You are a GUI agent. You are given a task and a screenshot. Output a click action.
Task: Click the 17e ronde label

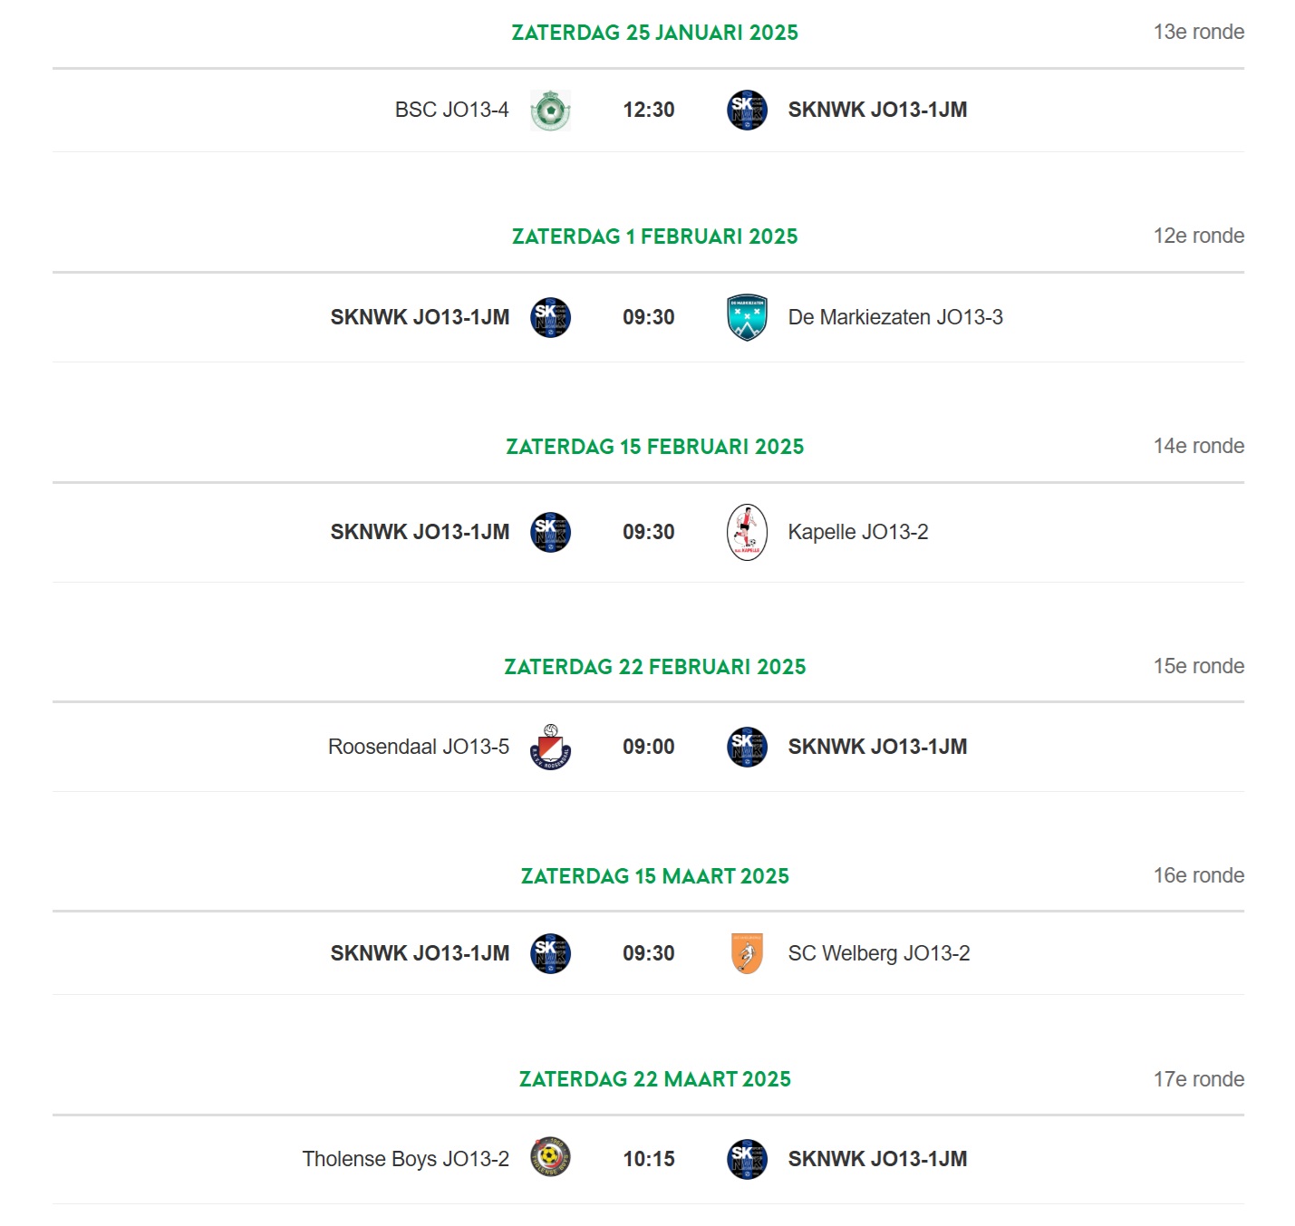point(1199,1079)
